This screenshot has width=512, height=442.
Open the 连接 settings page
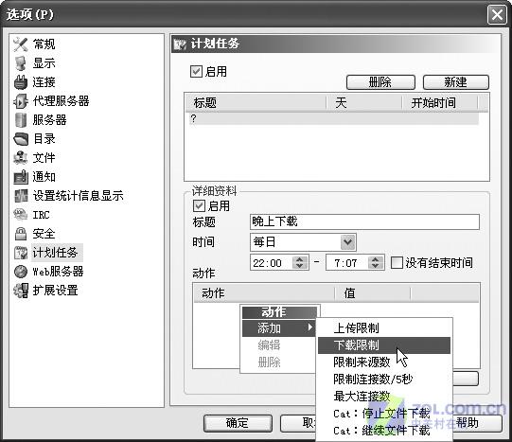pyautogui.click(x=44, y=82)
